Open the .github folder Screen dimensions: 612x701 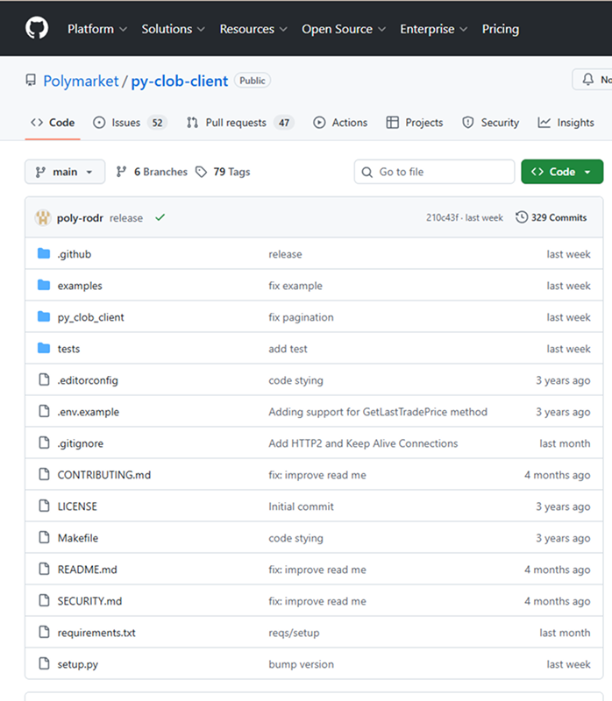tap(75, 254)
